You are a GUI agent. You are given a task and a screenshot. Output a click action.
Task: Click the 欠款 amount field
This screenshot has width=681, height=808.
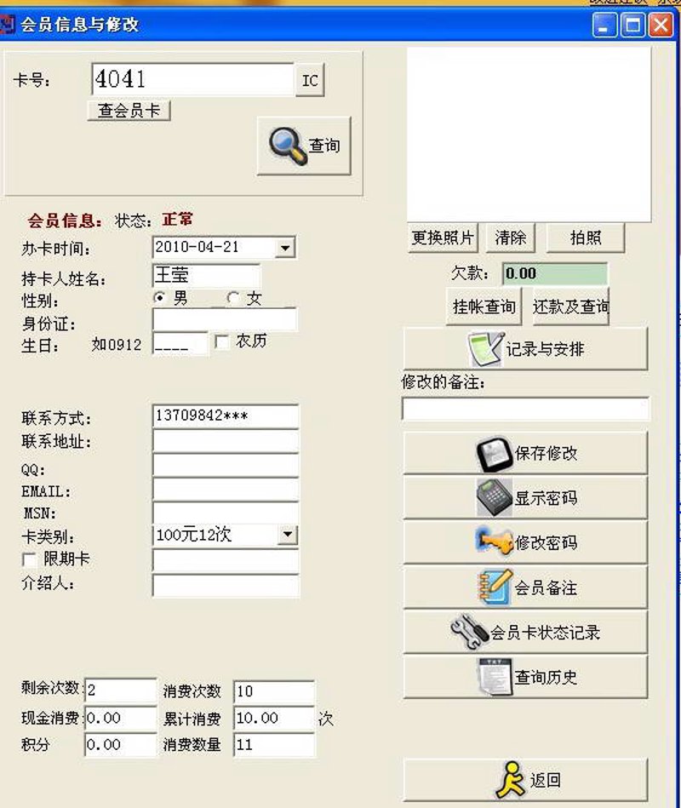555,273
